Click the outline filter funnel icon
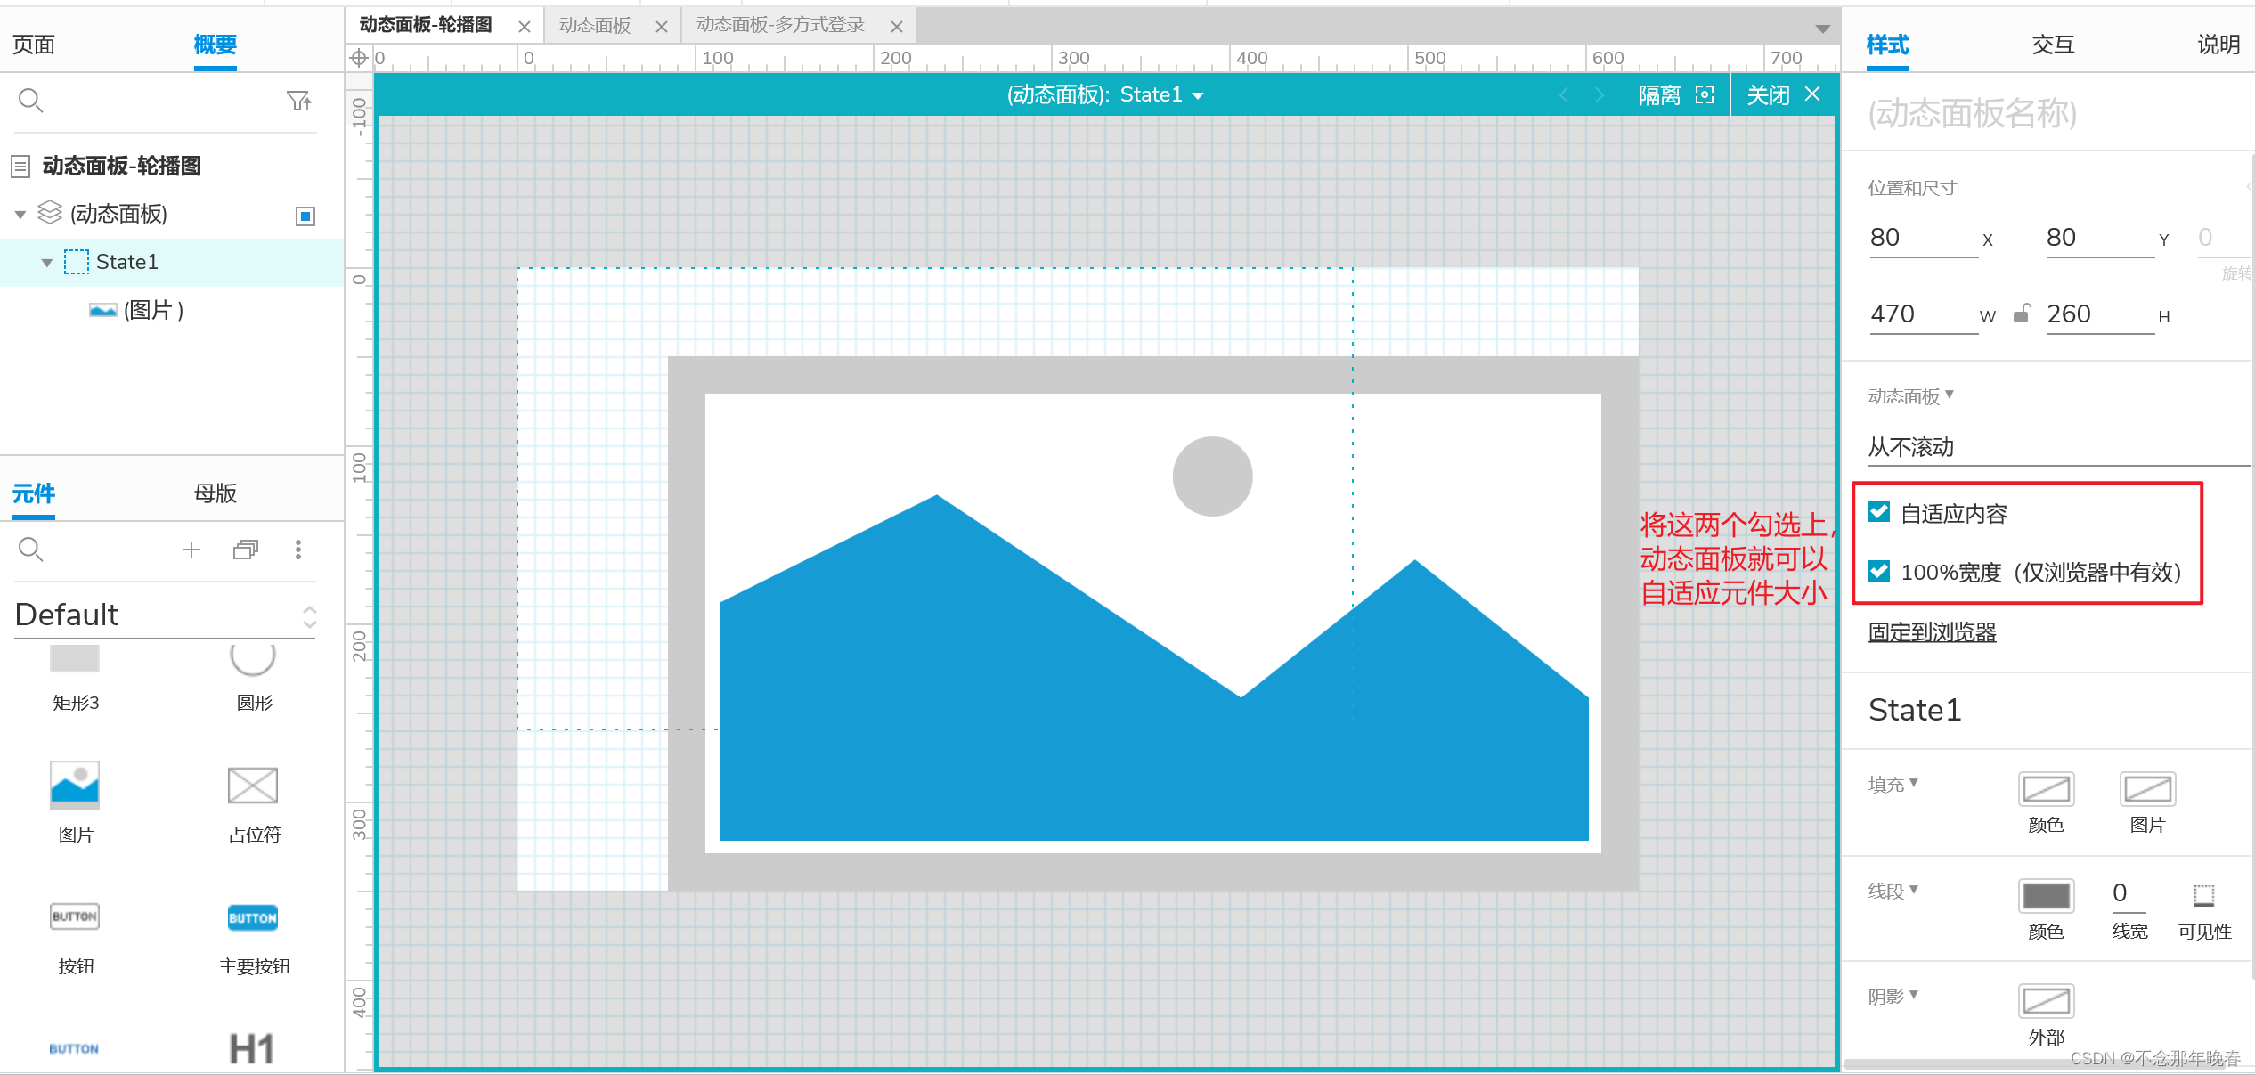The width and height of the screenshot is (2255, 1075). (298, 101)
